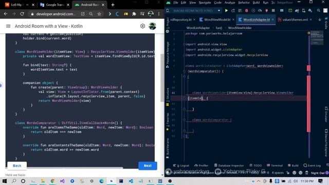Start the red Debug app icon

(x=246, y=10)
